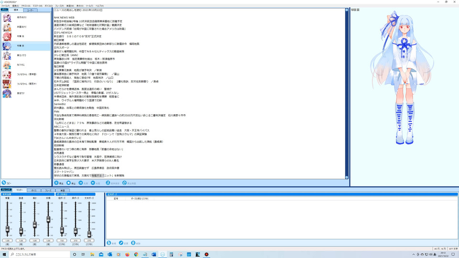Screen dimensions: 459x258
Task: Click the 変更 (edit) symbol pause icon
Action: point(121,243)
